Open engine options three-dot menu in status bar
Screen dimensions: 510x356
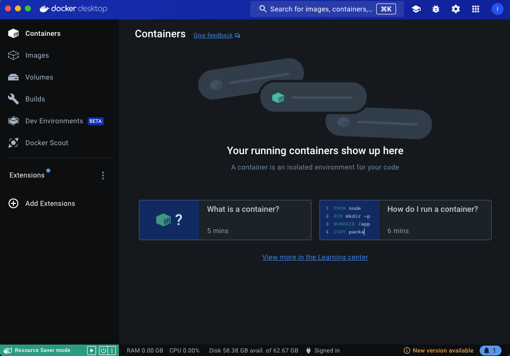[112, 351]
